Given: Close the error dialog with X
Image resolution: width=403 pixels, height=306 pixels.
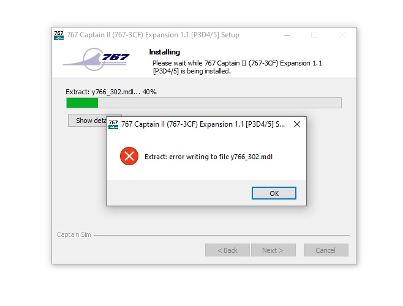Looking at the screenshot, I should click(297, 124).
